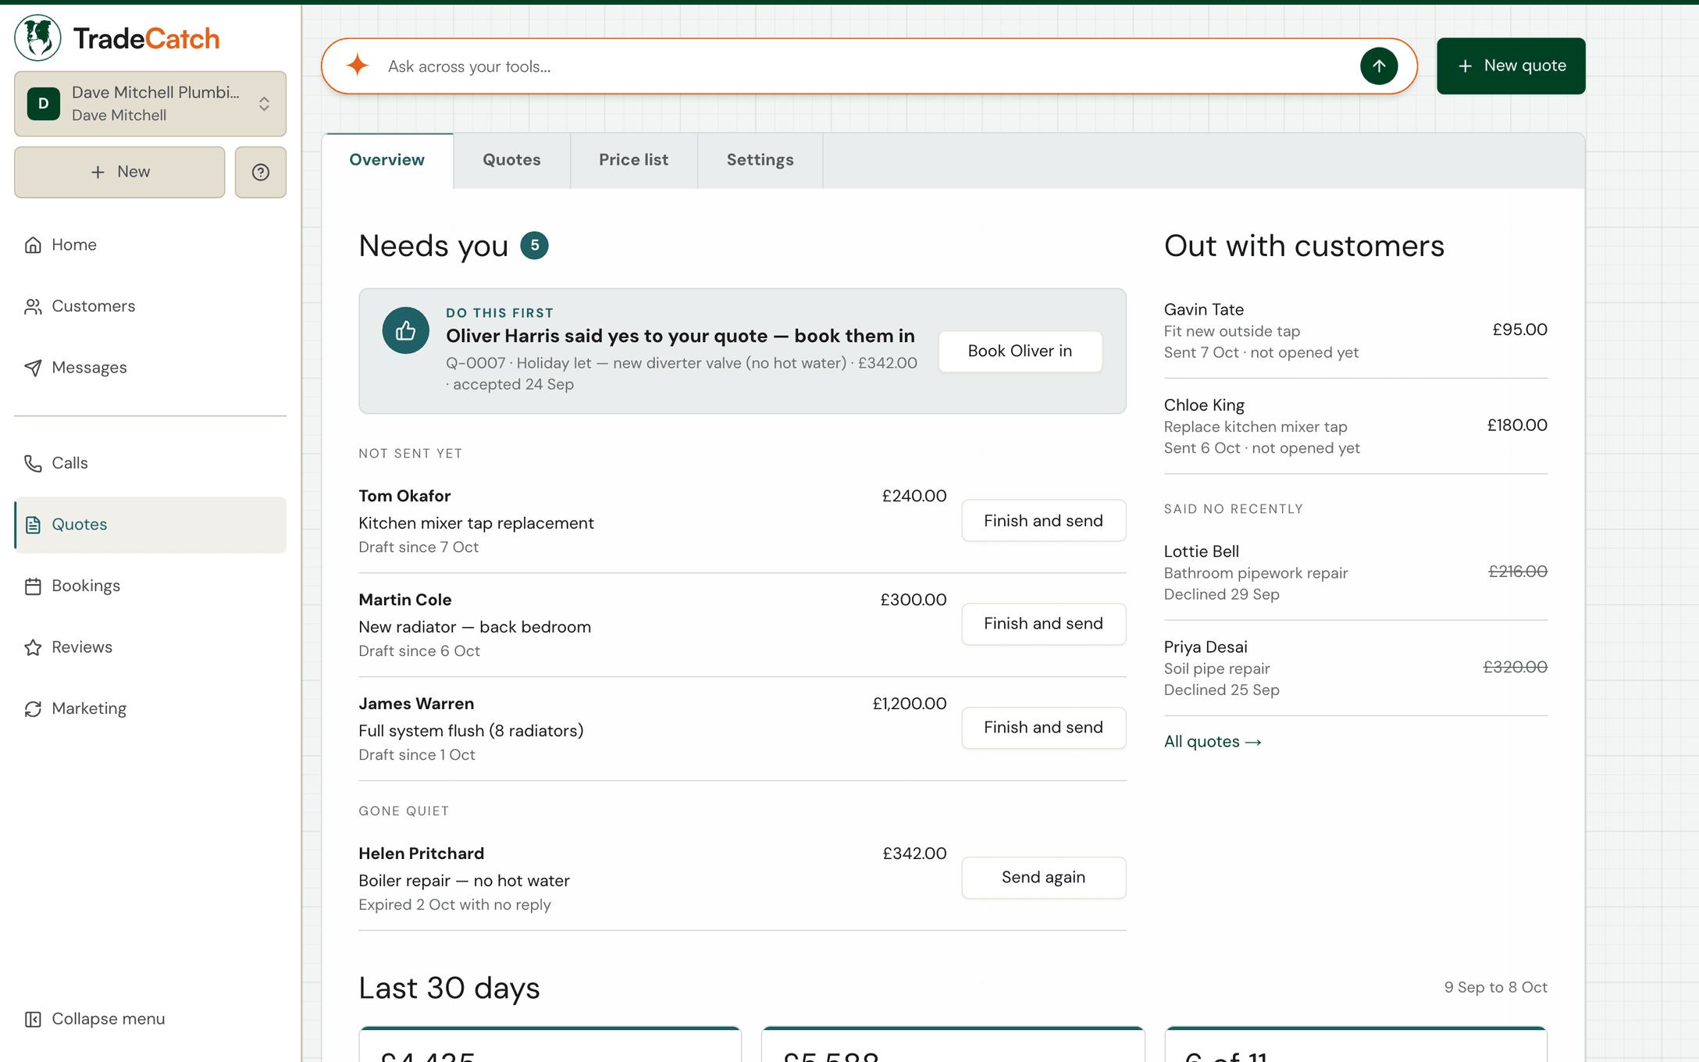This screenshot has width=1699, height=1062.
Task: Switch to the Overview tab
Action: coord(387,160)
